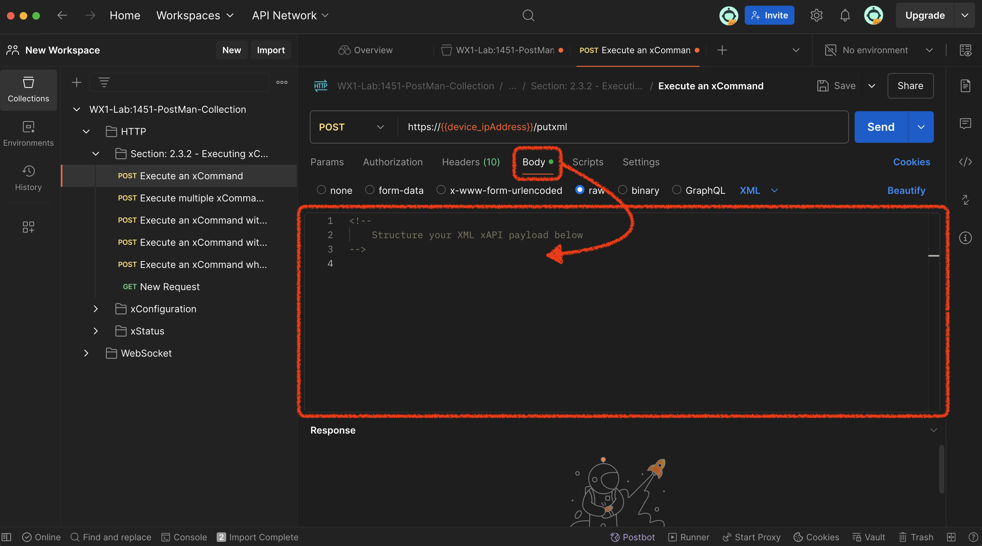Open the Console in status bar

click(184, 537)
